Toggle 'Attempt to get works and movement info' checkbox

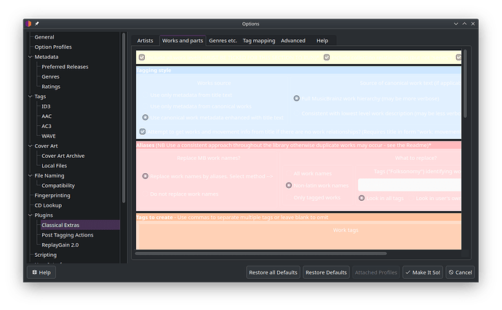tap(143, 132)
